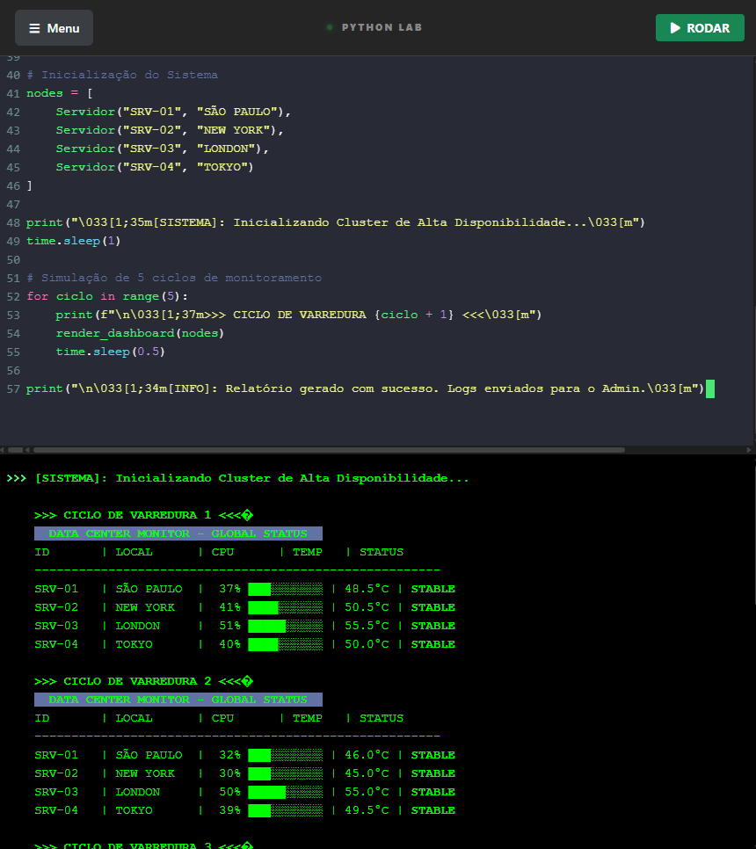Click first DATA CENTER MONITOR banner
The height and width of the screenshot is (849, 756).
178,533
